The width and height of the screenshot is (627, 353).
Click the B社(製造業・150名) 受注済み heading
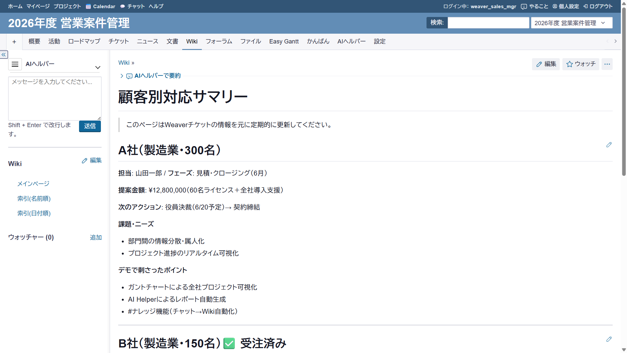202,343
